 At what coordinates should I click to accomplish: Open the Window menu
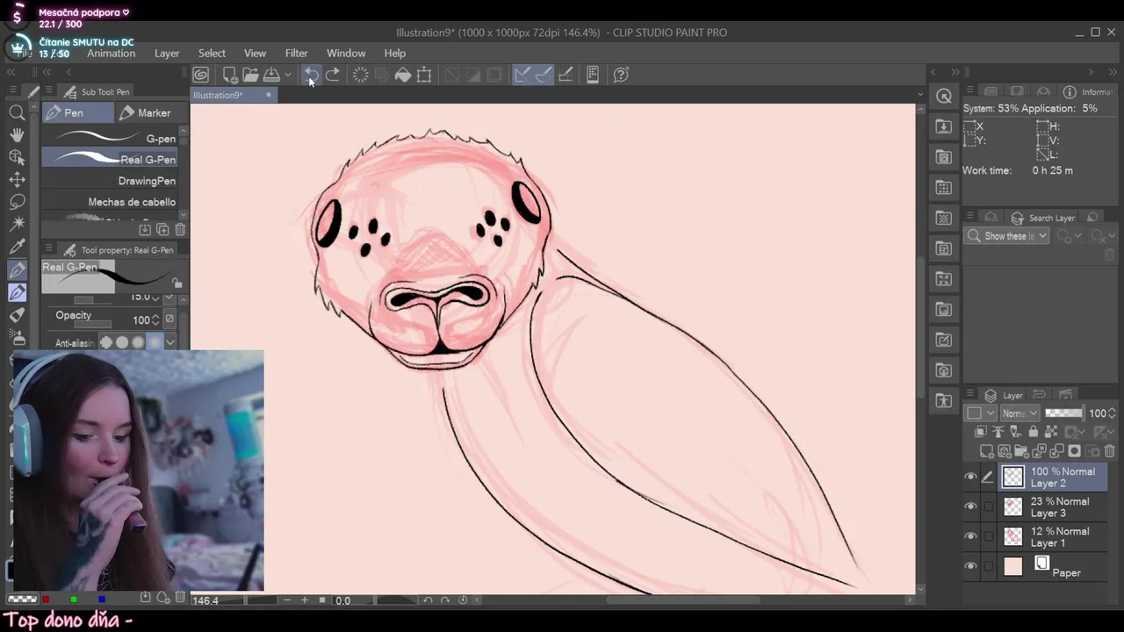(346, 54)
